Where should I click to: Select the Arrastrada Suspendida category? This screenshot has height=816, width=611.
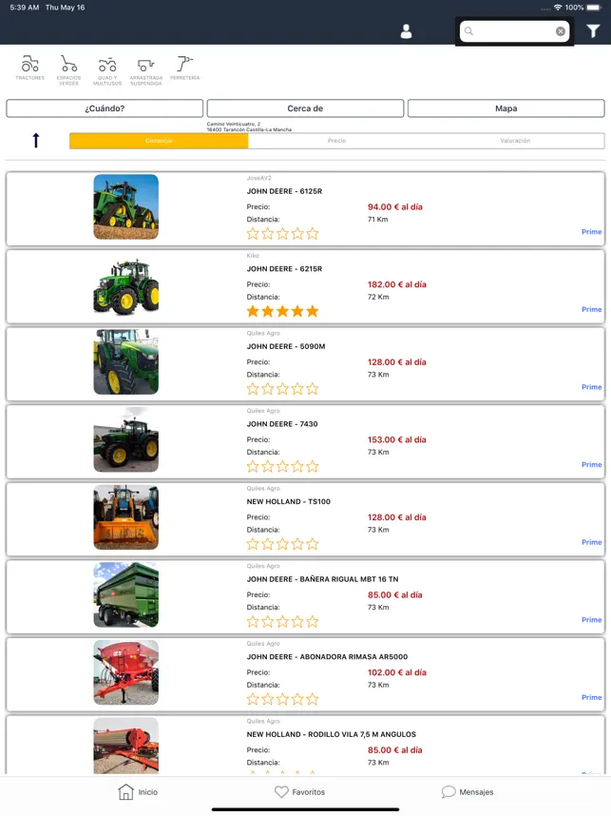coord(146,69)
